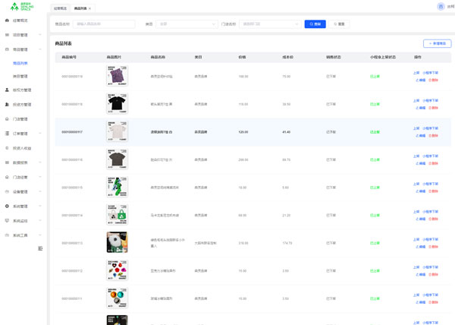
Task: Expand the 订单管理 sidebar menu
Action: point(23,134)
